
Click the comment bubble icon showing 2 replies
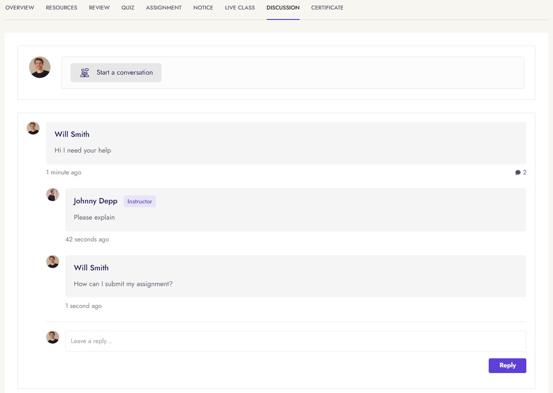[518, 173]
